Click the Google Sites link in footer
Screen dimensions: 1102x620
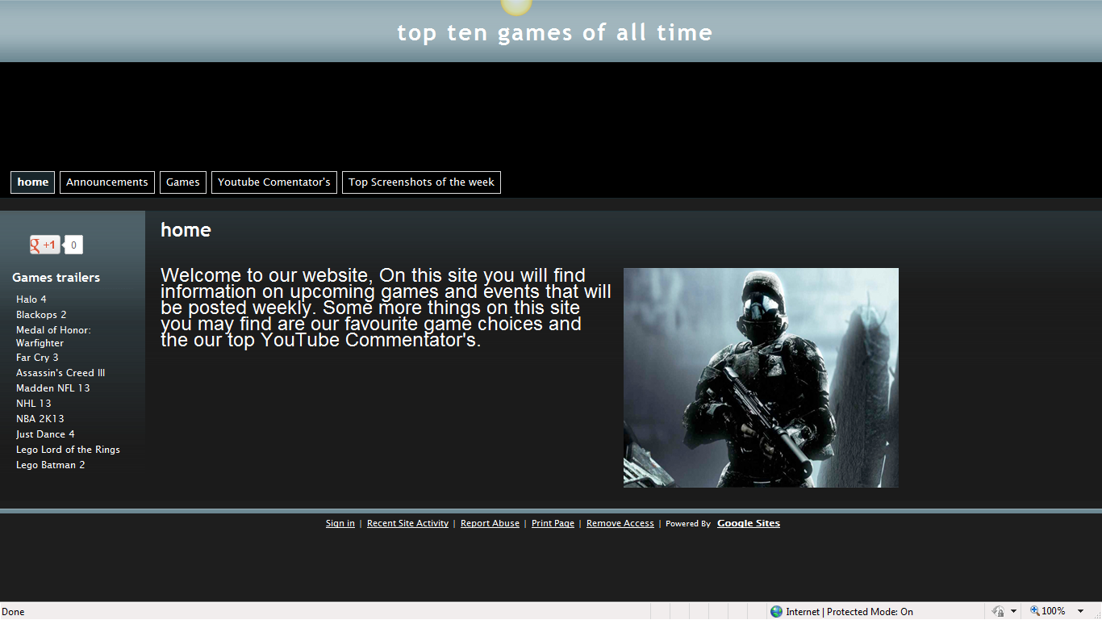click(x=748, y=523)
